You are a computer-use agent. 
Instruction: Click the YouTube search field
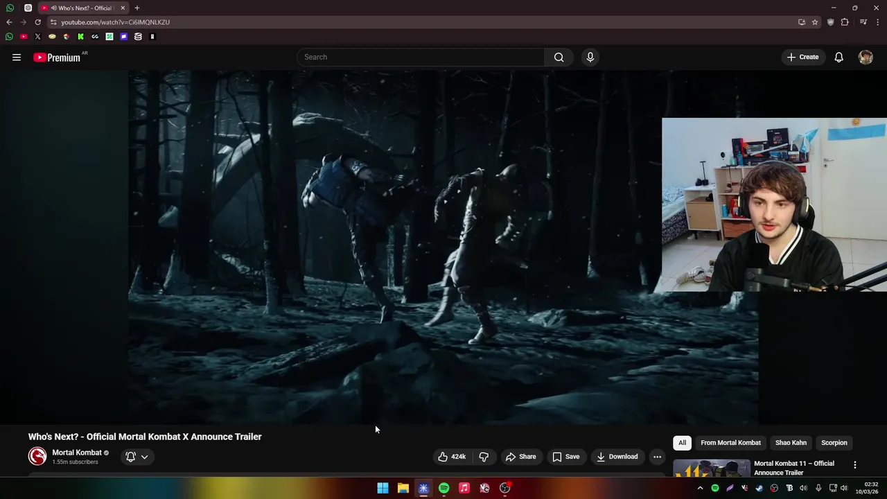point(421,57)
